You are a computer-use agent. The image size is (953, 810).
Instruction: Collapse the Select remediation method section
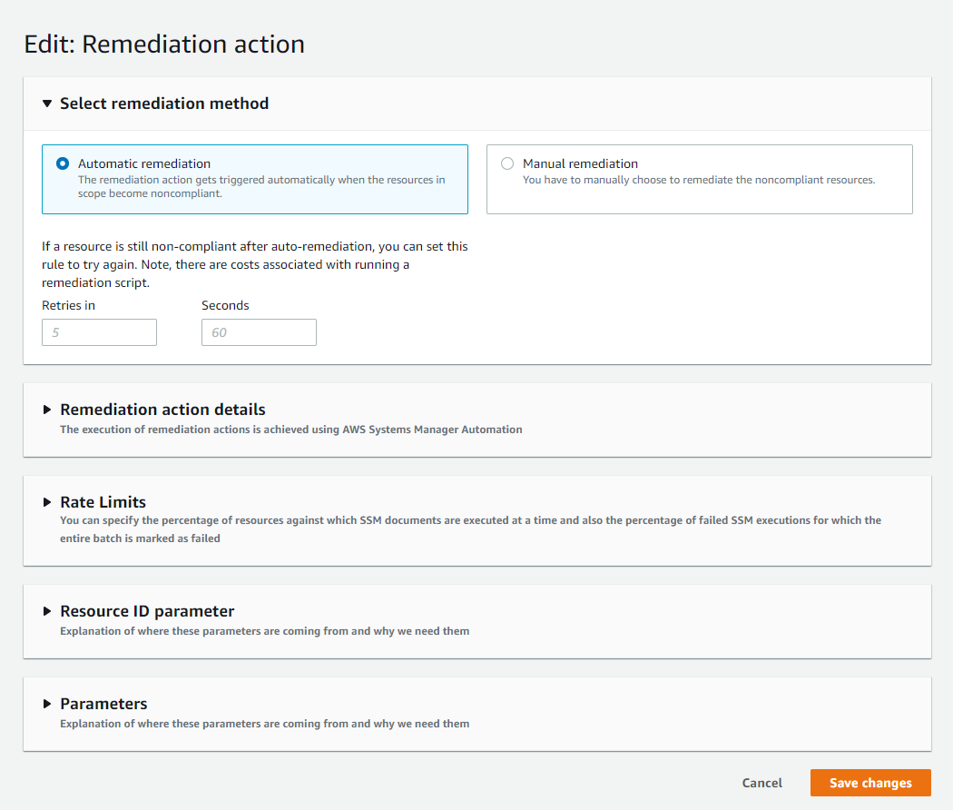click(x=47, y=104)
